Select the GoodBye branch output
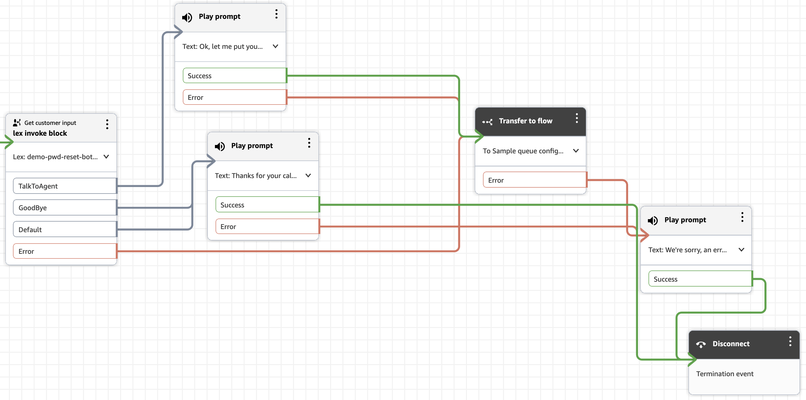Viewport: 806px width, 400px height. click(64, 208)
